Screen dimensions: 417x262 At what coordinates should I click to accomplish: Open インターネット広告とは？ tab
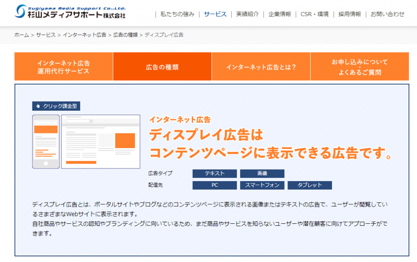point(261,66)
